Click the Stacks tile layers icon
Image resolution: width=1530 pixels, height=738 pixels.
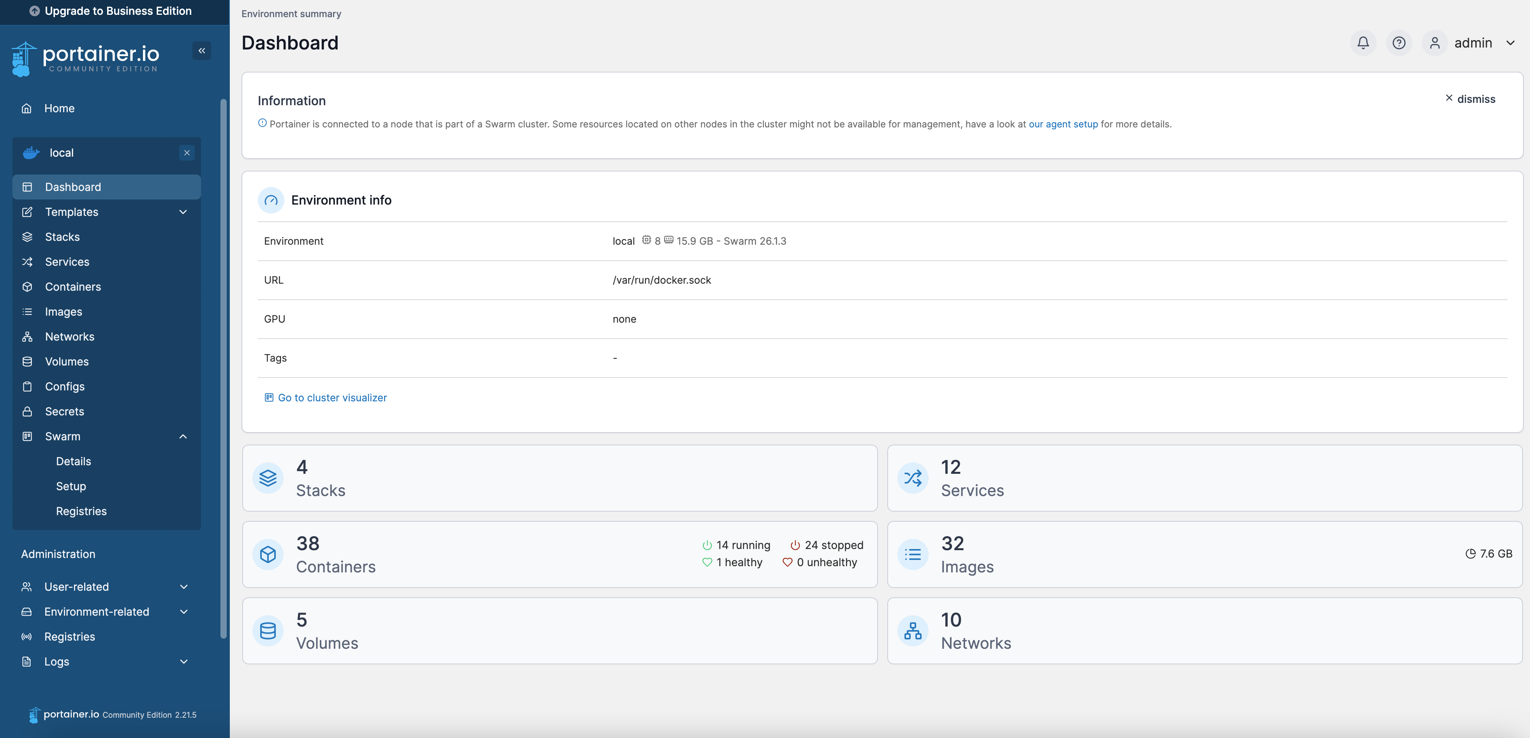pos(268,478)
